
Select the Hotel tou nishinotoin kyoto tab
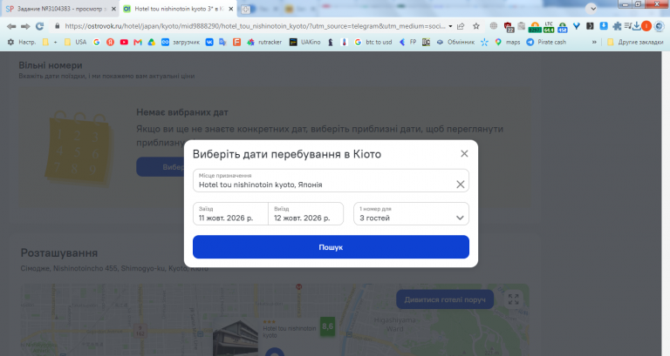(177, 9)
